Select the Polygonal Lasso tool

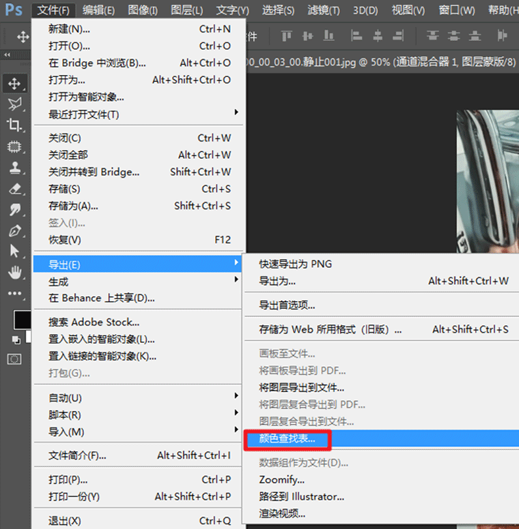click(14, 104)
